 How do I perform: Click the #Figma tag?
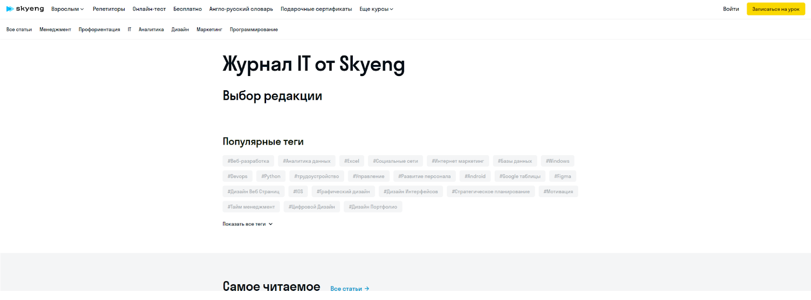click(563, 176)
